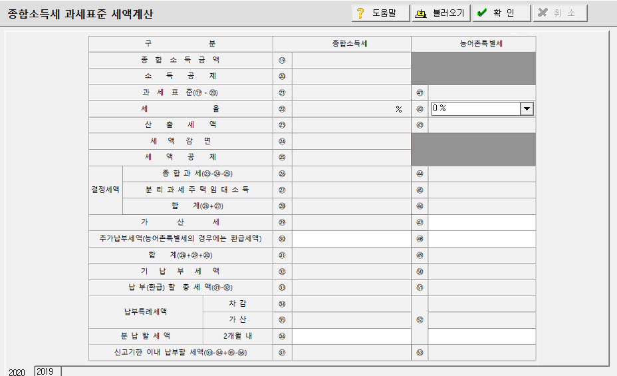Click the 세액공제 ㉕ field
This screenshot has width=617, height=376.
pos(352,157)
